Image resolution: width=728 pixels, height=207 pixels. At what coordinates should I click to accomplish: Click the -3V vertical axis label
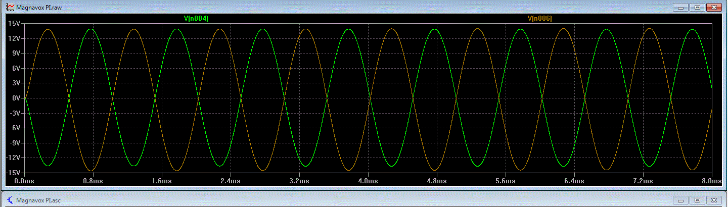(x=14, y=113)
